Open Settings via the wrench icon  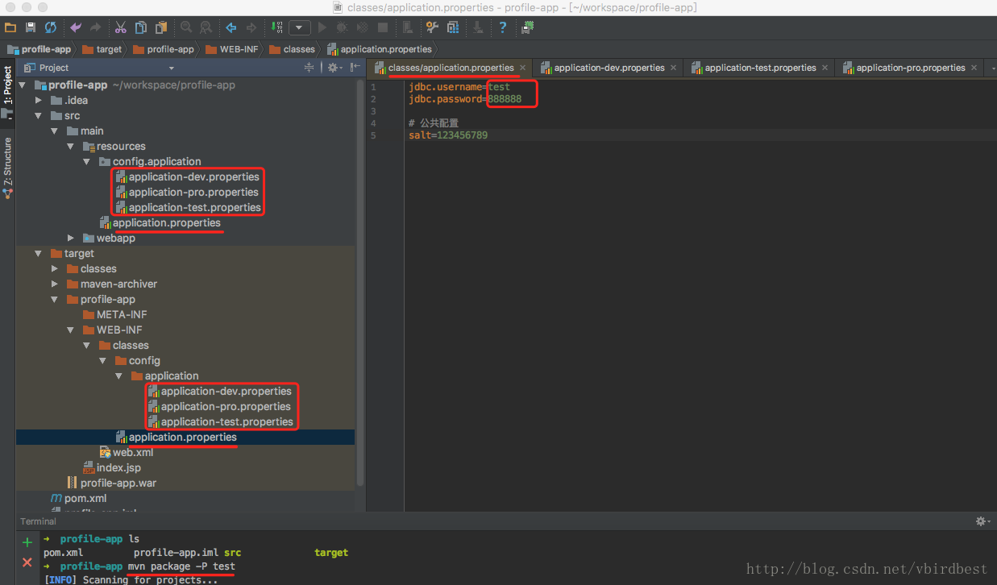click(x=433, y=27)
